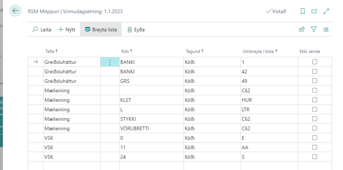This screenshot has width=343, height=170.
Task: Toggle Ekki senda checkbox for GRS row
Action: (315, 81)
